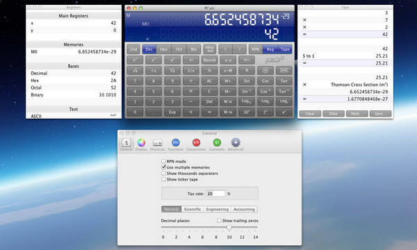Click the digit 7 key
This screenshot has width=417, height=250.
[x=135, y=81]
